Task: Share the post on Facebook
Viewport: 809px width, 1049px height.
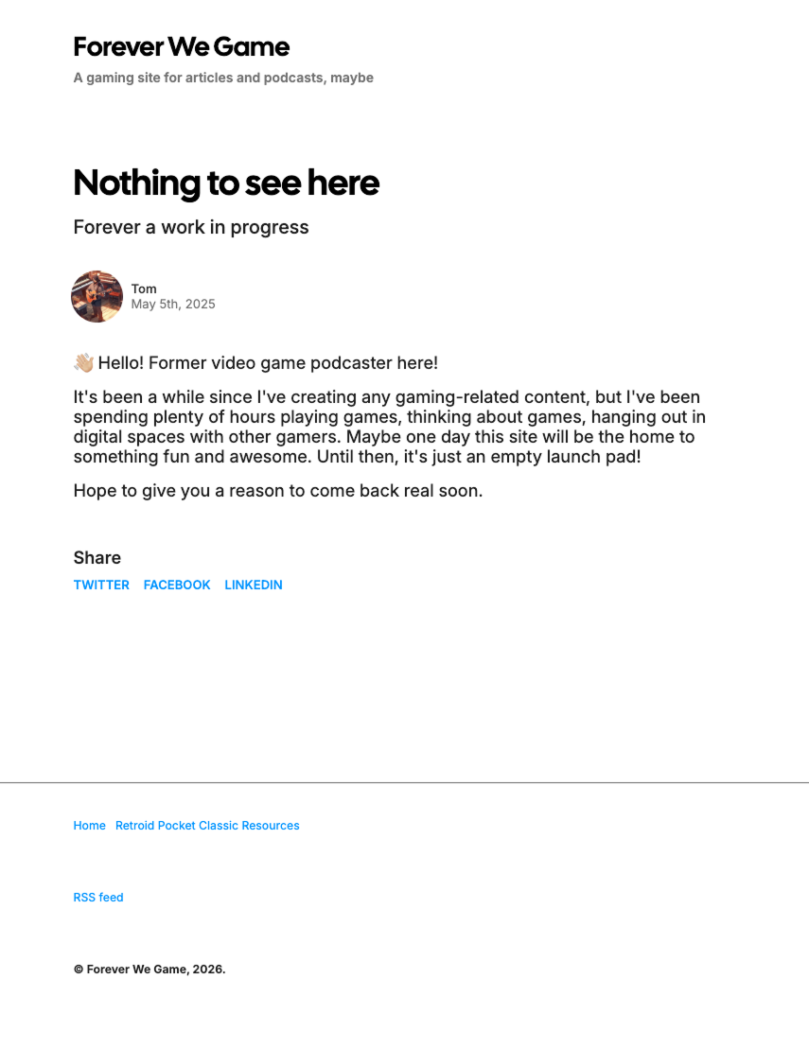Action: click(177, 585)
